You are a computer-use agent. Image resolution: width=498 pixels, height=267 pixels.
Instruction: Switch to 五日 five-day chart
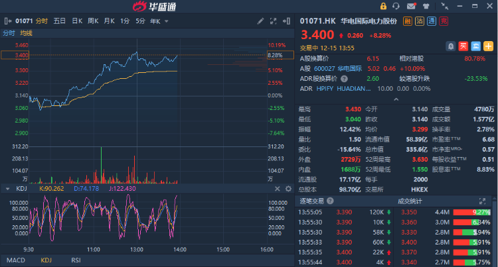pos(59,21)
